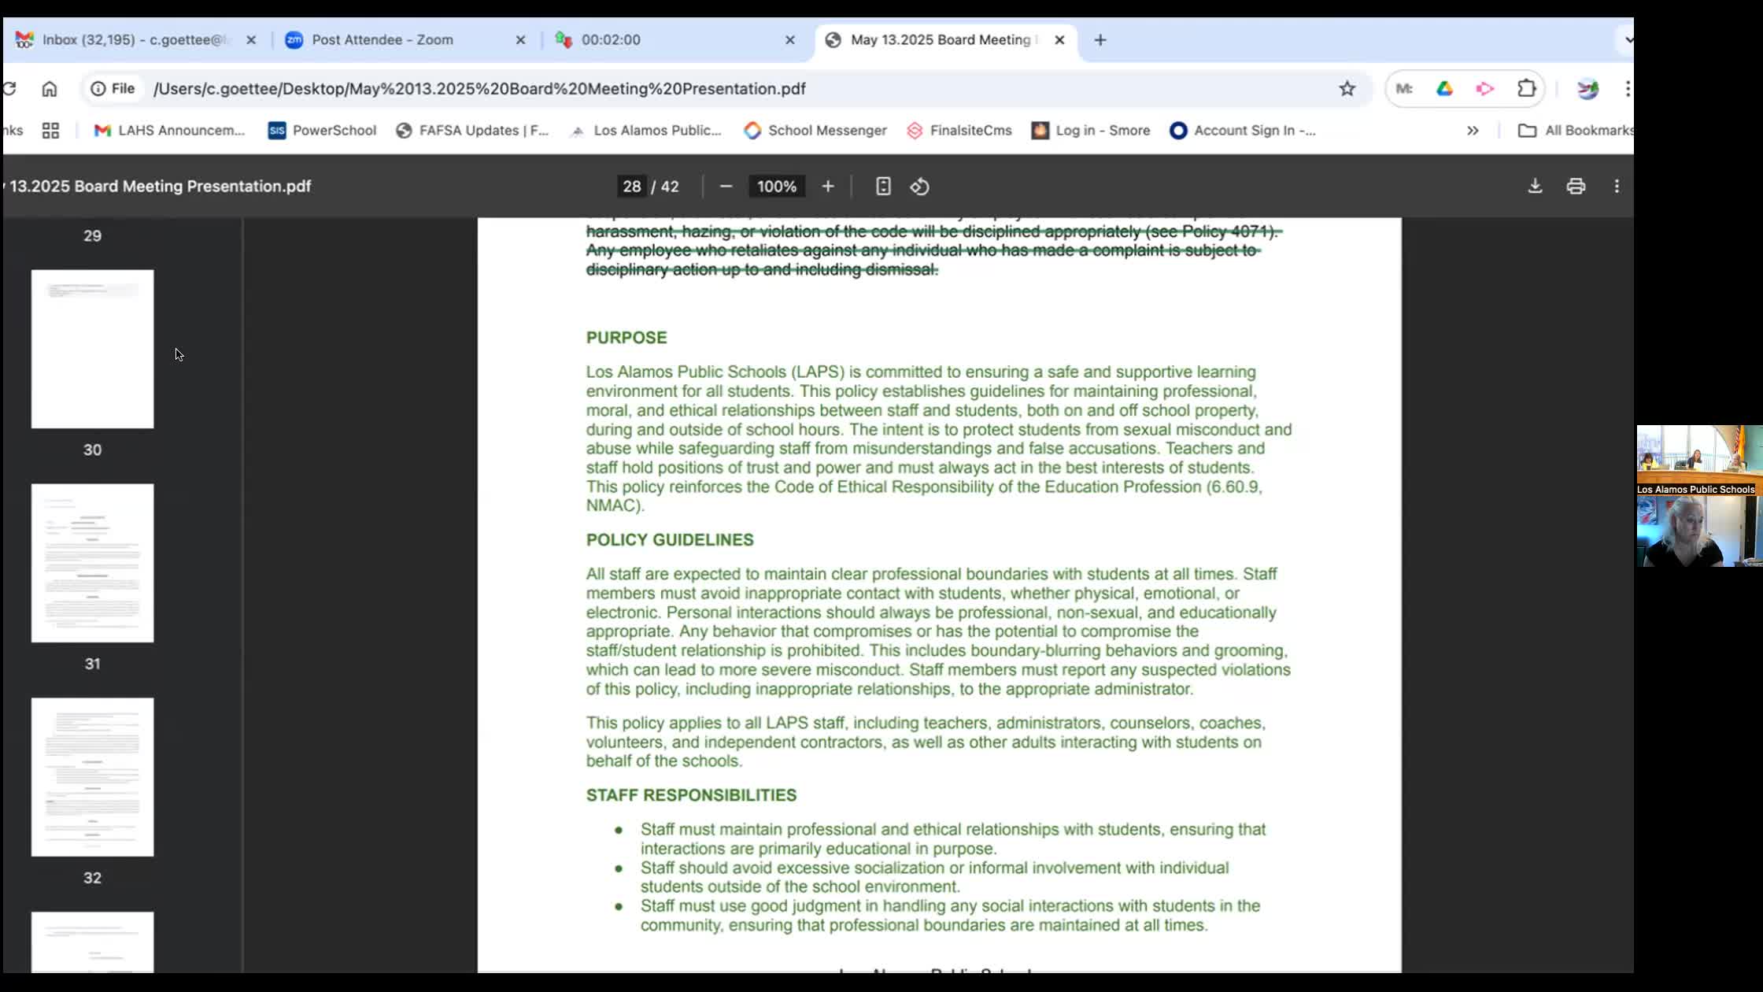Download the PDF file
This screenshot has width=1763, height=992.
1535,187
